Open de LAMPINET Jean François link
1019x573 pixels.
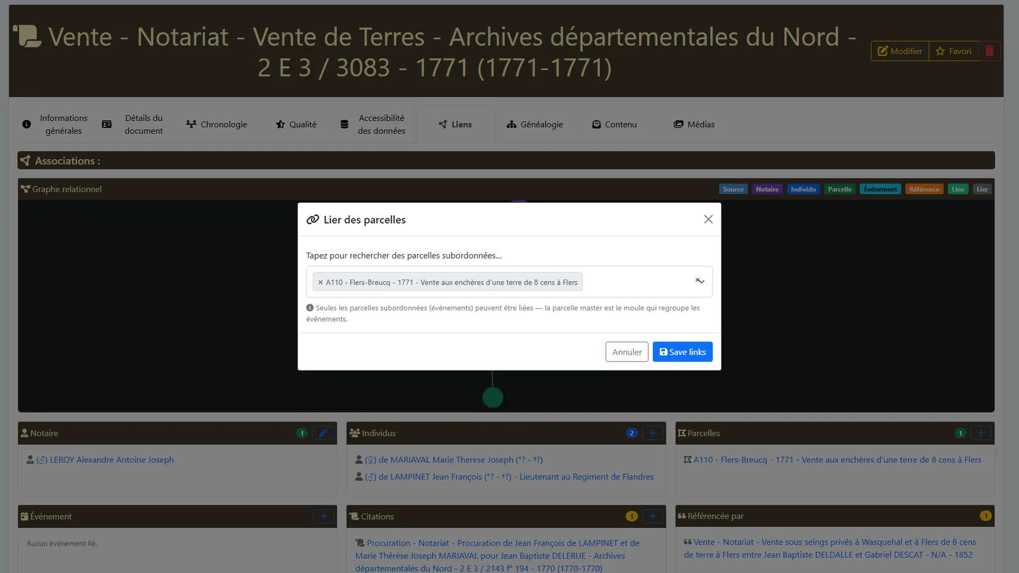pyautogui.click(x=509, y=477)
